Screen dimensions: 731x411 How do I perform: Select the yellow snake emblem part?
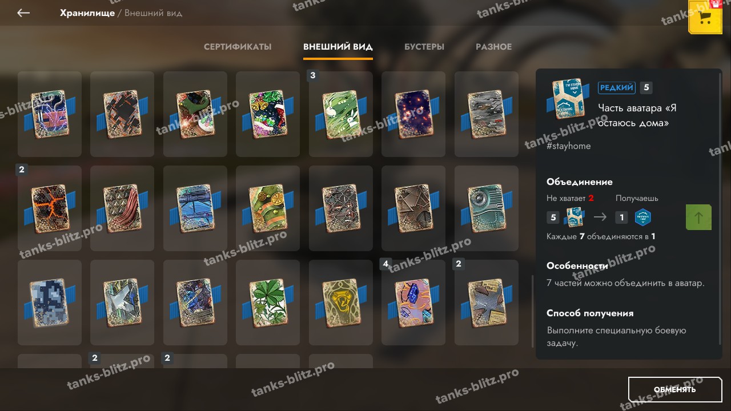point(340,302)
